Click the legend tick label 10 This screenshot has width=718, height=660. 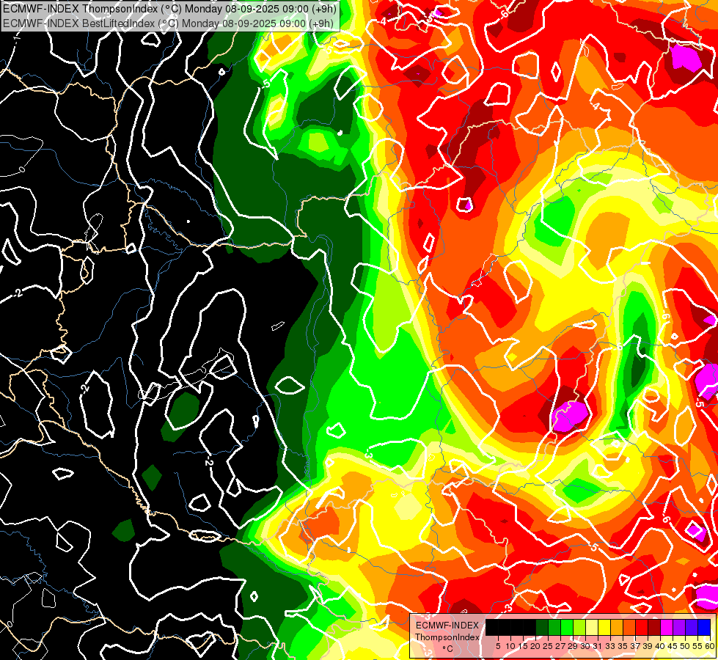510,646
